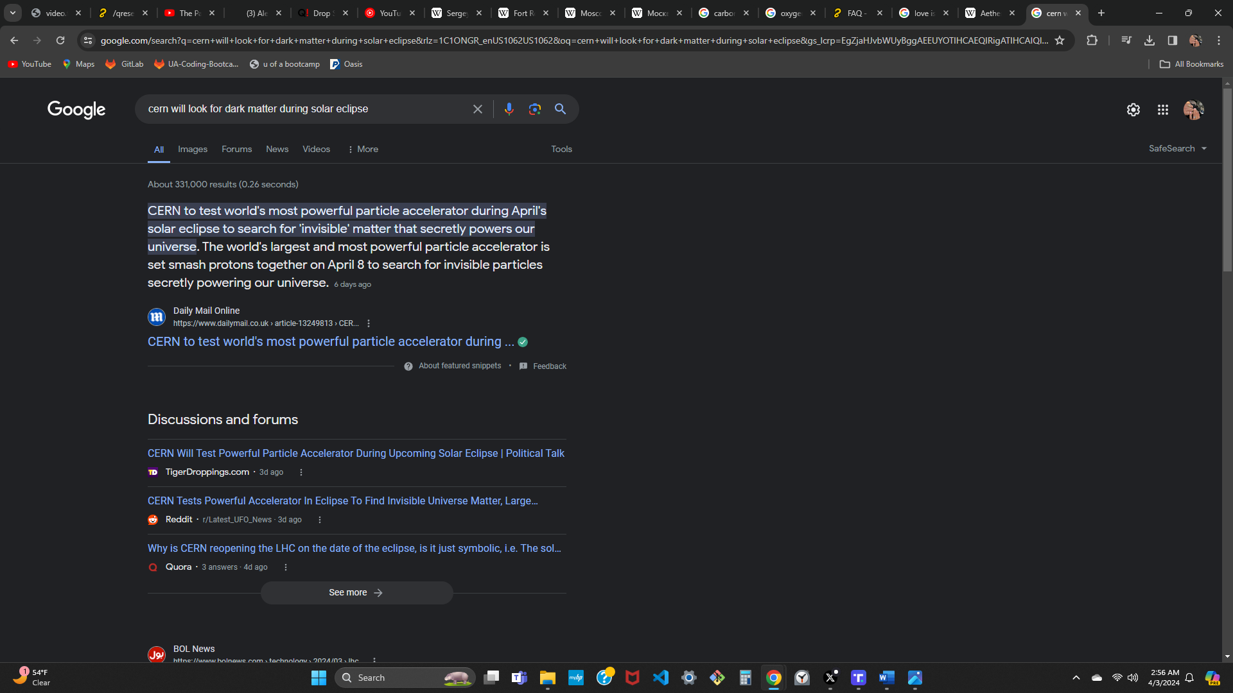The height and width of the screenshot is (693, 1233).
Task: Click the Google logo
Action: tap(76, 110)
